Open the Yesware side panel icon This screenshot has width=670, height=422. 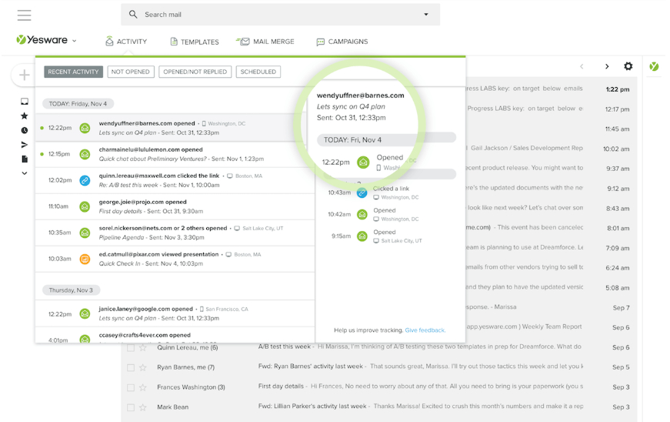[x=654, y=66]
